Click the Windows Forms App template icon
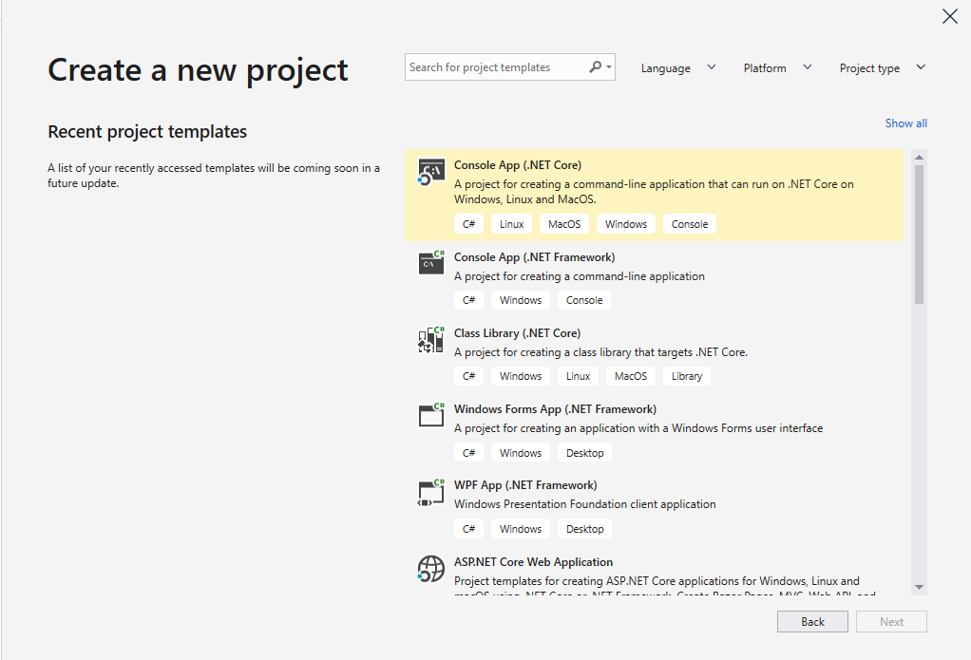The width and height of the screenshot is (971, 660). [431, 415]
